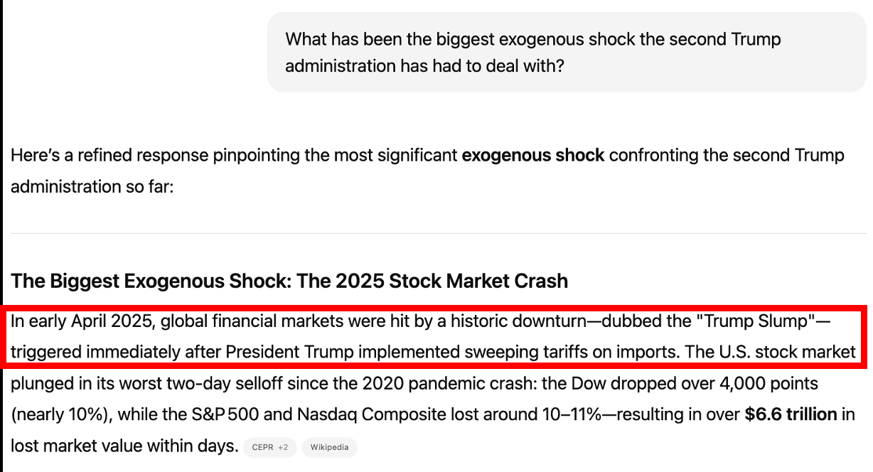Viewport: 873px width, 472px height.
Task: Open the CEPR source citation chip
Action: pyautogui.click(x=262, y=448)
